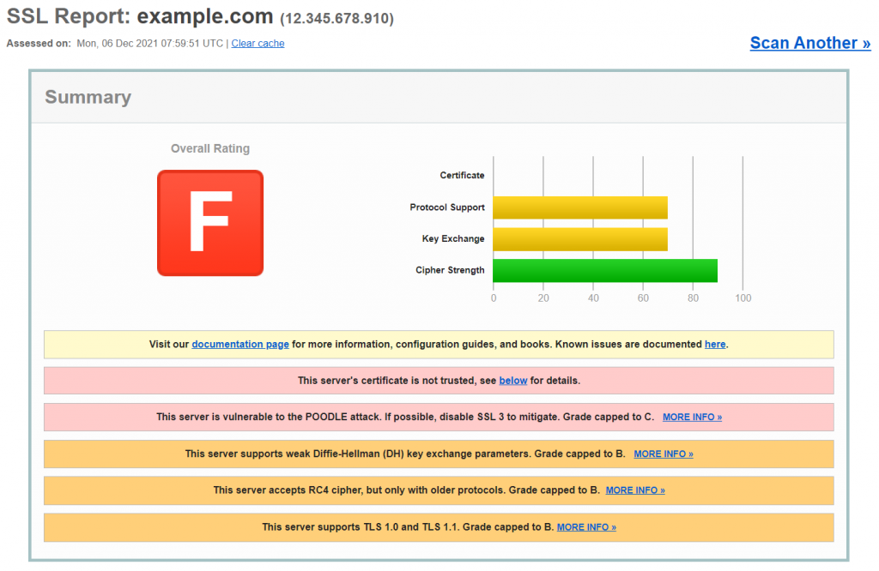Viewport: 879px width, 571px height.
Task: Click the Summary section heading
Action: (x=88, y=97)
